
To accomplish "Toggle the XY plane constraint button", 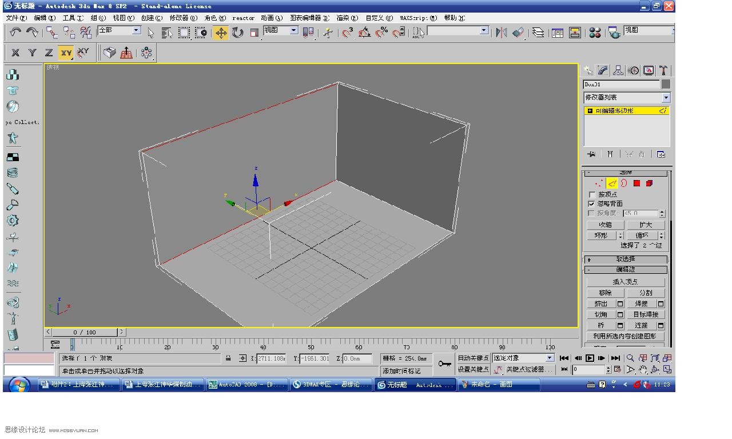I will point(66,53).
